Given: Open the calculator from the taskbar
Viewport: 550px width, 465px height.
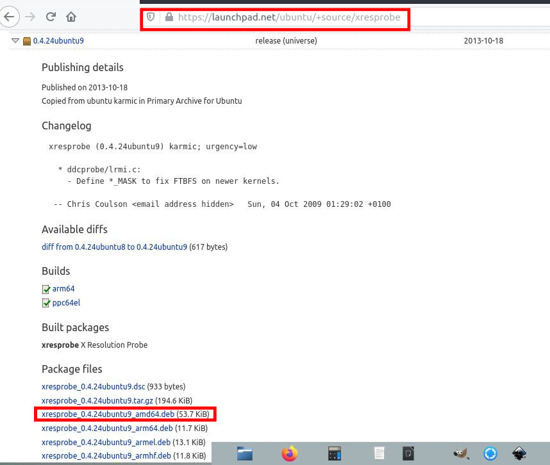Looking at the screenshot, I should tap(334, 453).
